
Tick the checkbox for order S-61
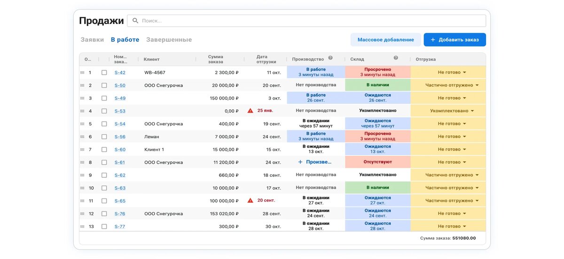click(104, 162)
